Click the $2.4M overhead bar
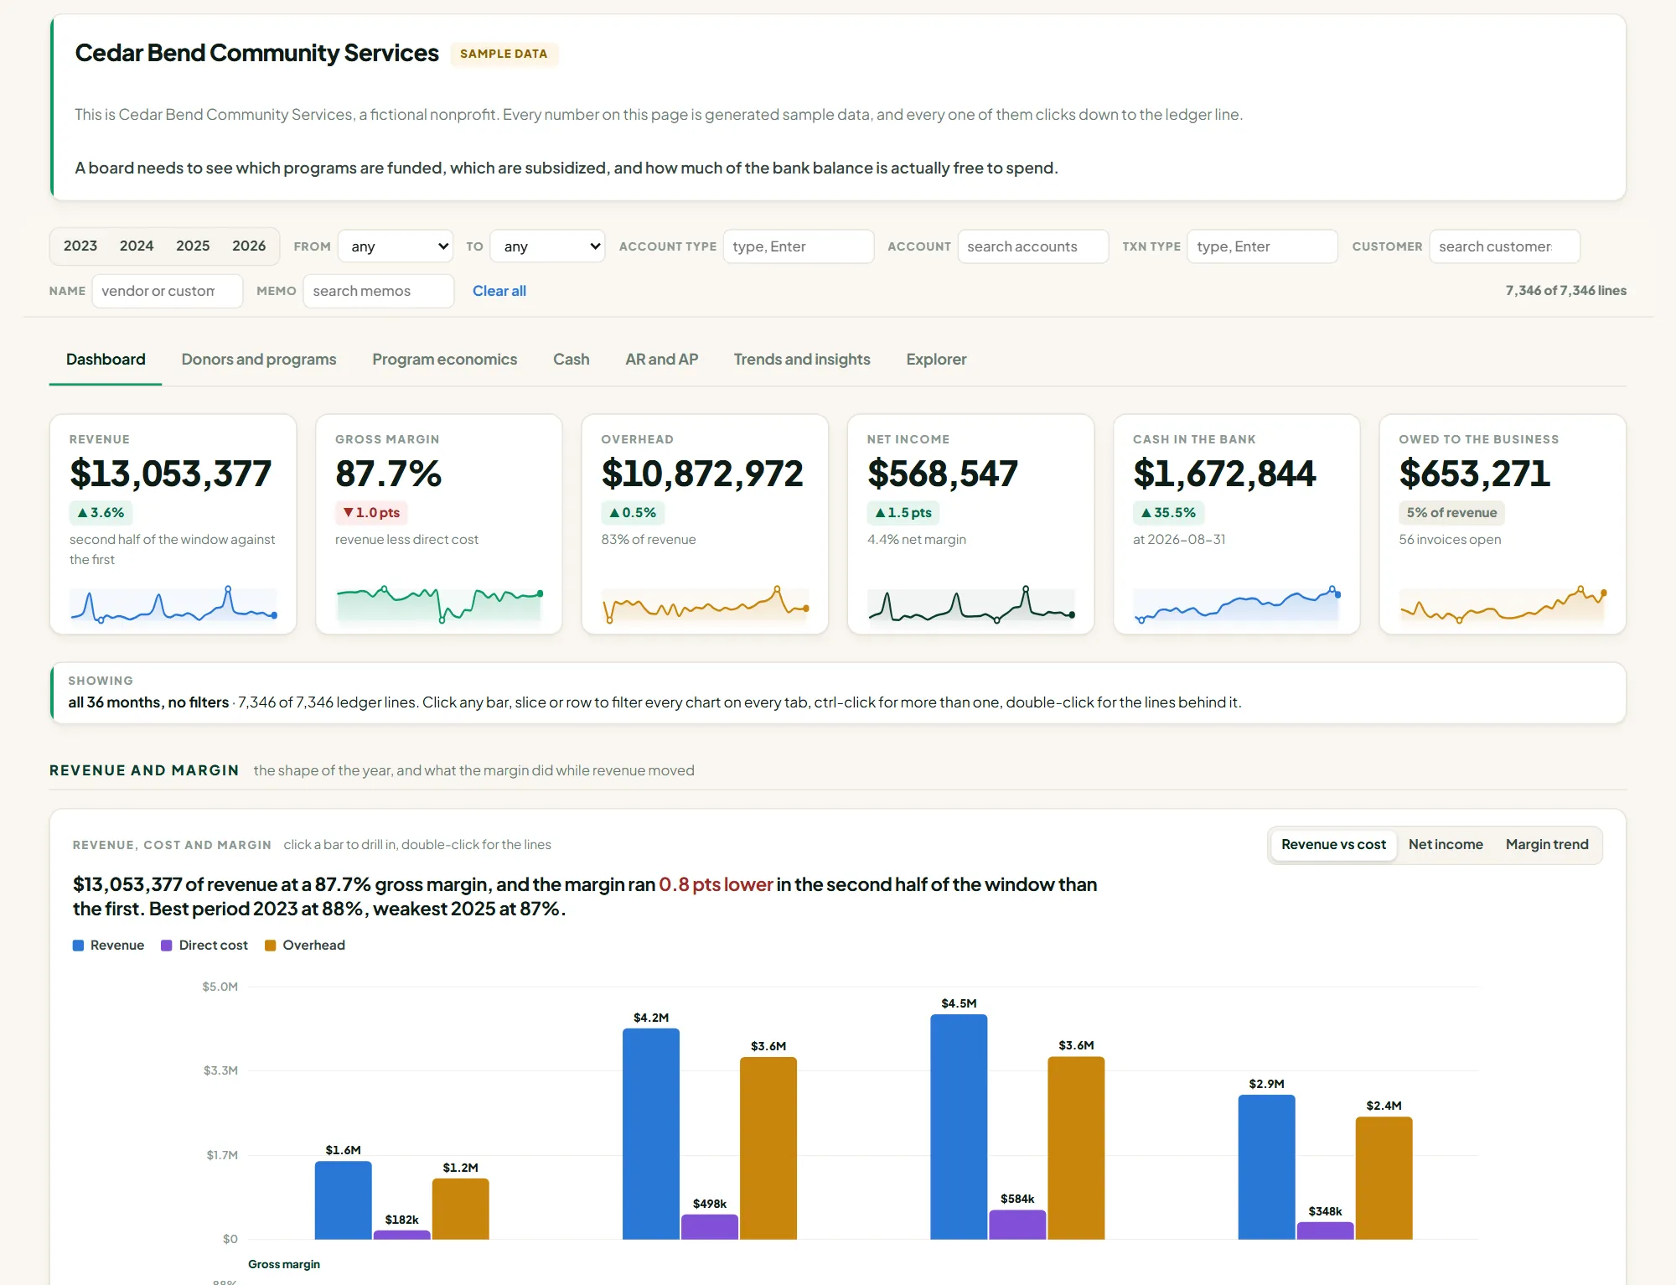Image resolution: width=1676 pixels, height=1285 pixels. click(x=1384, y=1178)
